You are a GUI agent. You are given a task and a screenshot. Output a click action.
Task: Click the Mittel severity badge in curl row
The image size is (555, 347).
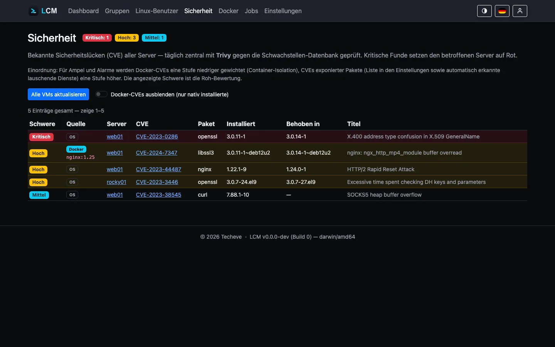pyautogui.click(x=39, y=195)
